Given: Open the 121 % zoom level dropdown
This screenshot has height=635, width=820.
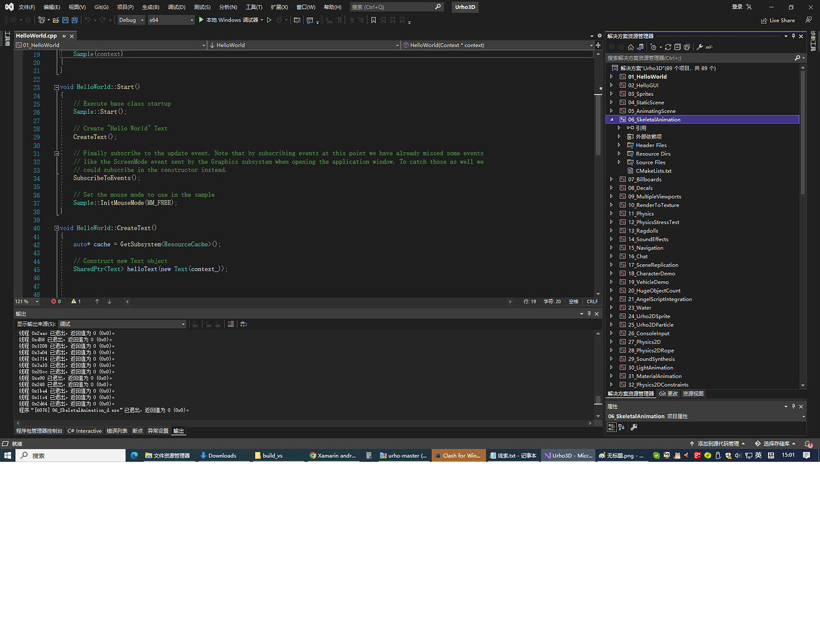Looking at the screenshot, I should [x=27, y=302].
